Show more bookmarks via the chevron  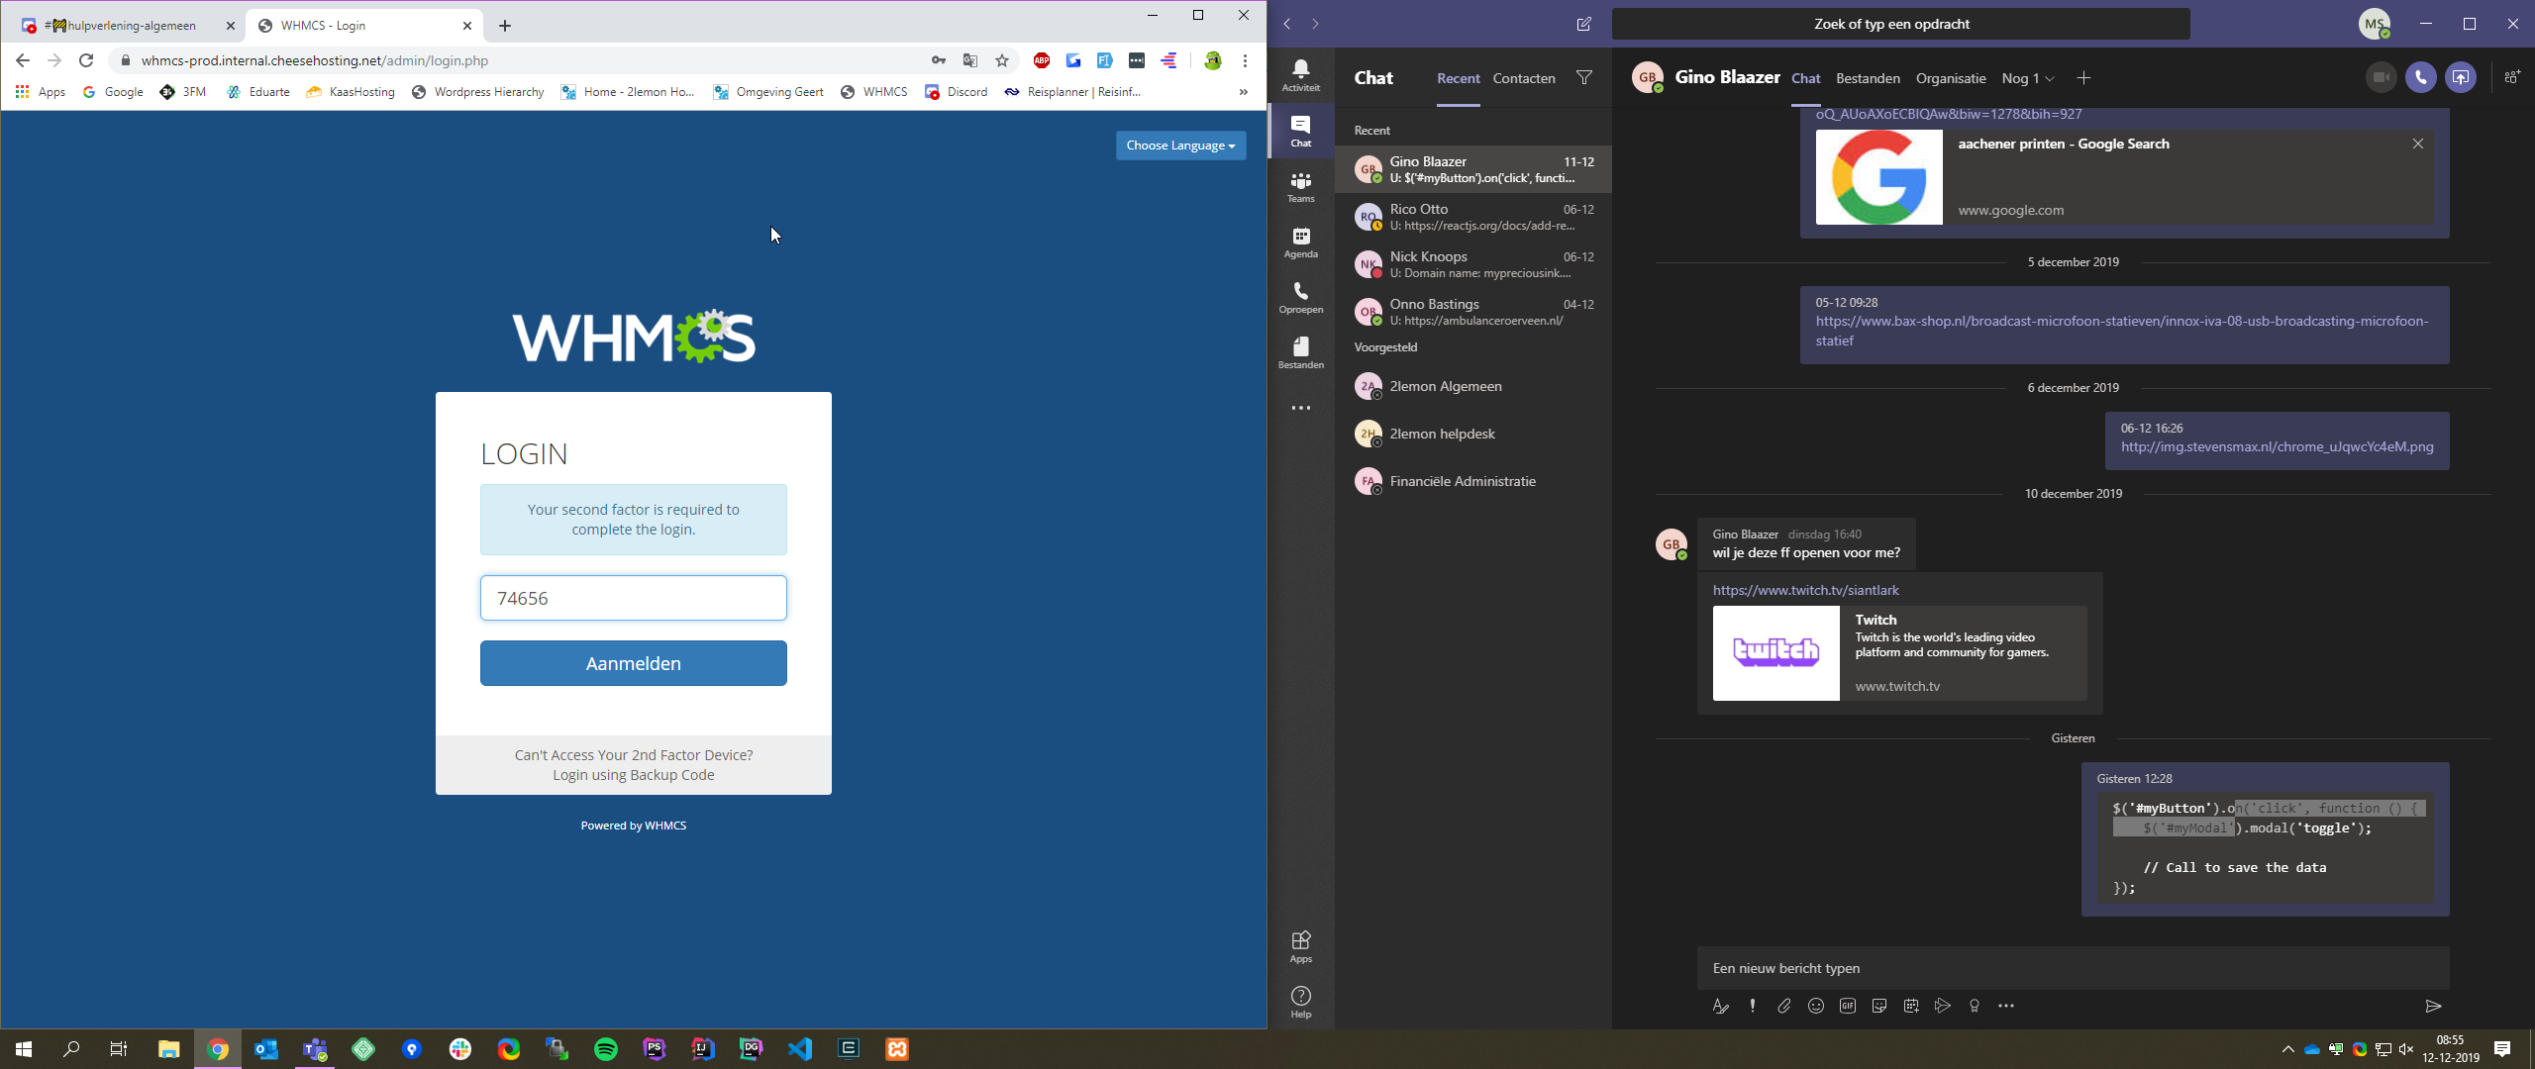click(x=1243, y=92)
